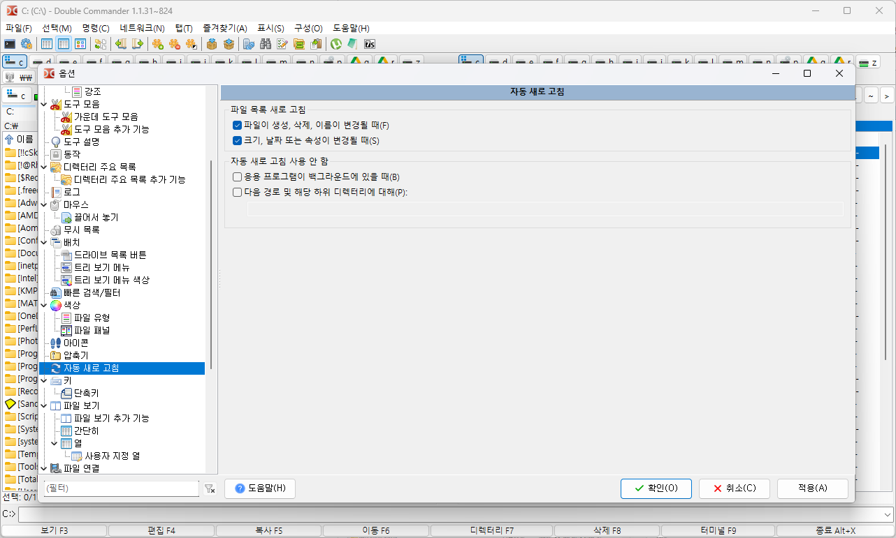Click the left-arrow panel toolbar icon

click(x=121, y=44)
